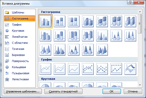Click the Гистограмма section heading
The width and height of the screenshot is (146, 98).
pyautogui.click(x=51, y=12)
